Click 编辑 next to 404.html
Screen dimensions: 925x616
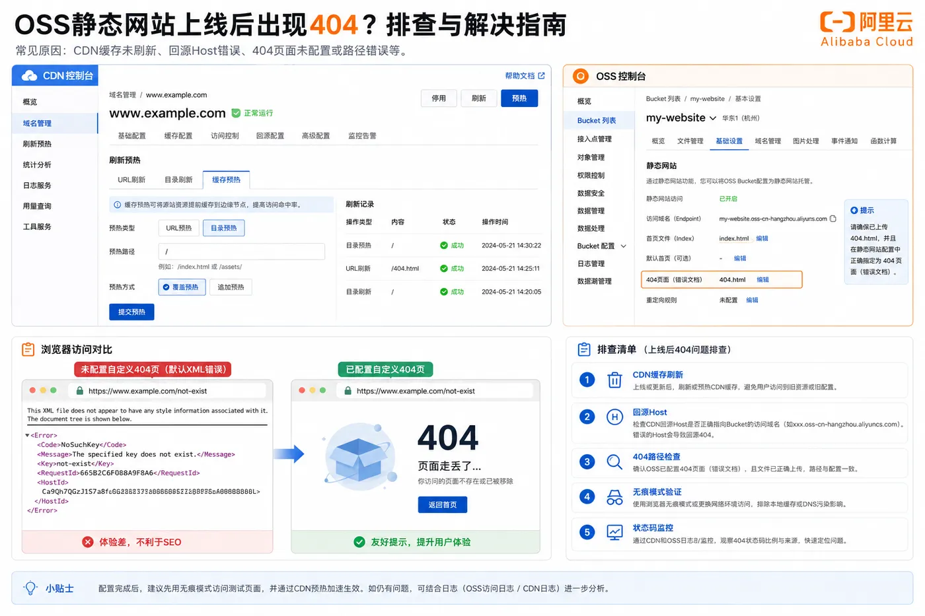[x=762, y=280]
